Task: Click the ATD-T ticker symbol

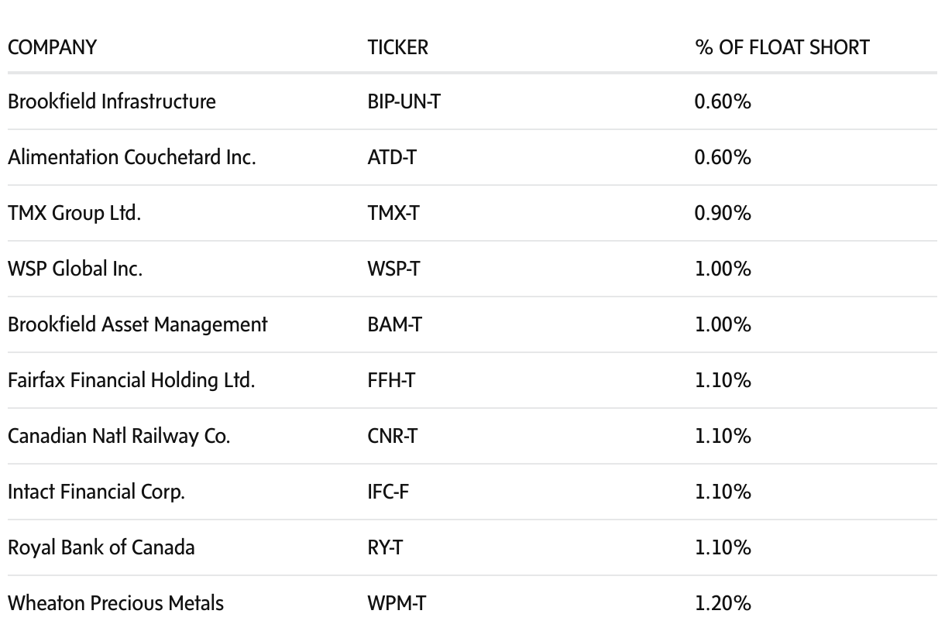Action: (x=391, y=157)
